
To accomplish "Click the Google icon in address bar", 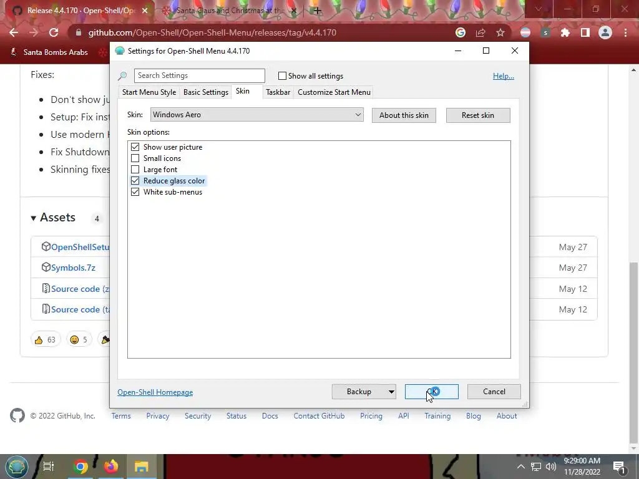I will (461, 32).
